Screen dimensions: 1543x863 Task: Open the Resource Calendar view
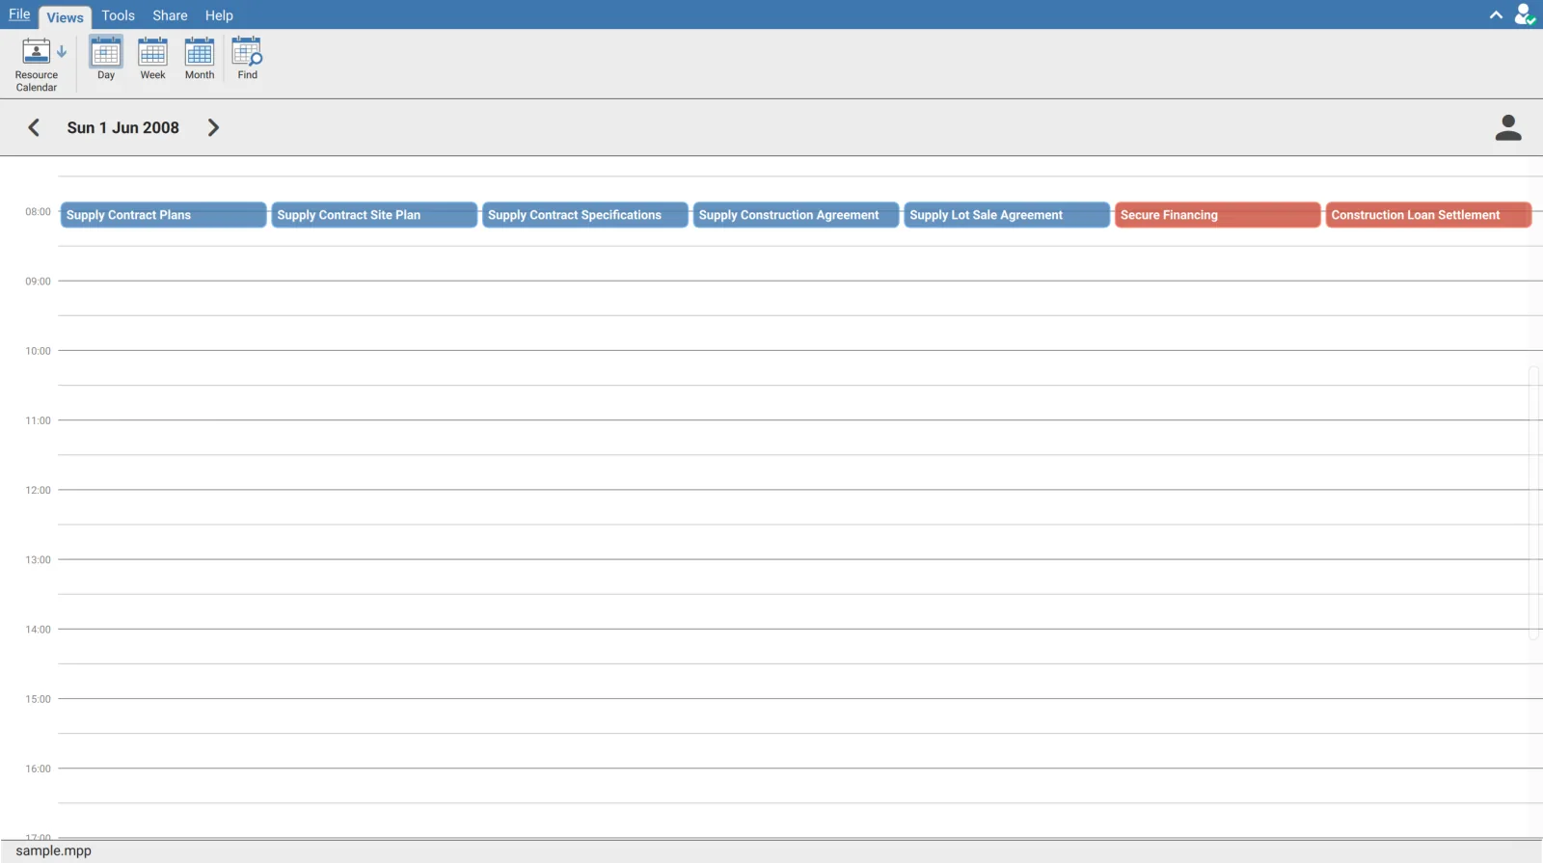[36, 64]
